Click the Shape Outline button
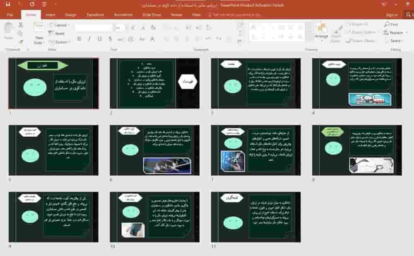 pos(361,32)
